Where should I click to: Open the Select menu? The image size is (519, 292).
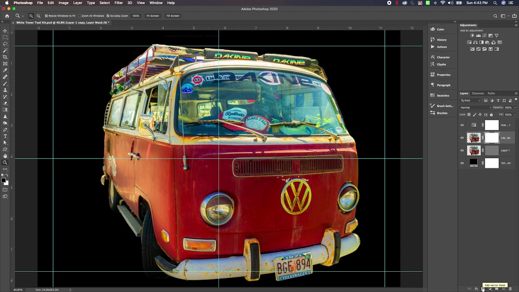pos(105,3)
